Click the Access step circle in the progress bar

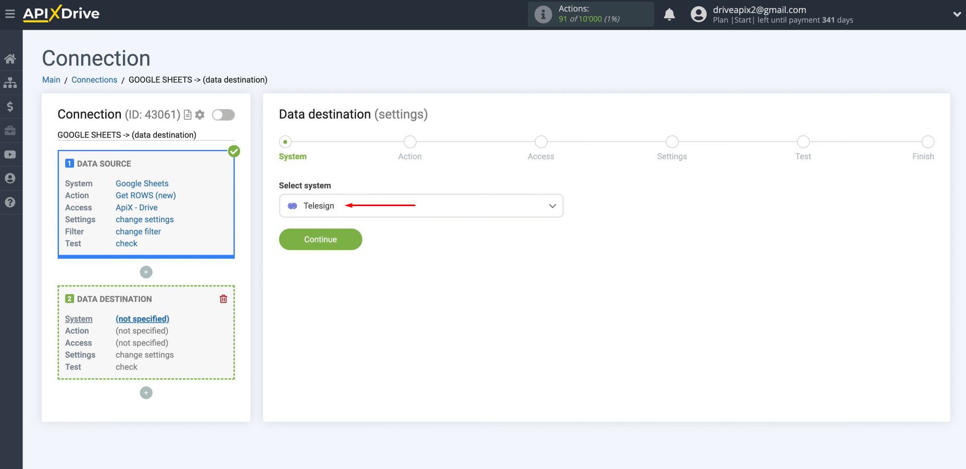(x=541, y=142)
